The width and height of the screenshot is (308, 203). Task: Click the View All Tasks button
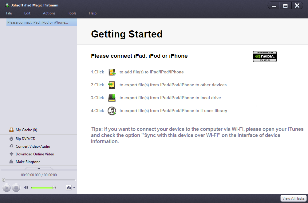point(294,198)
